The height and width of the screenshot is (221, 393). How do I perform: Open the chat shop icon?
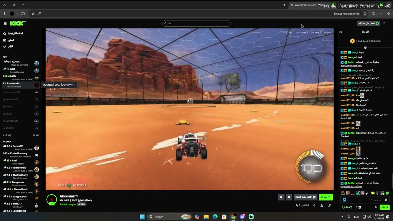(360, 207)
